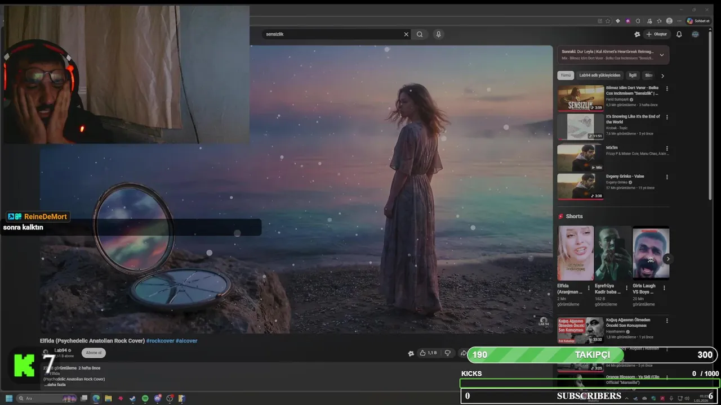Viewport: 721px width, 405px height.
Task: Select the 'Lab94 adlı yükleyiciden' chip
Action: pos(599,75)
